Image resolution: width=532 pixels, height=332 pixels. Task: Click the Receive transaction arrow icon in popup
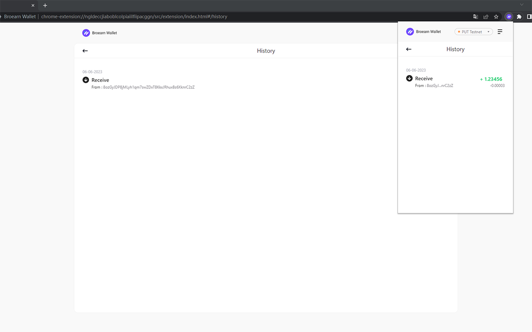[x=409, y=78]
